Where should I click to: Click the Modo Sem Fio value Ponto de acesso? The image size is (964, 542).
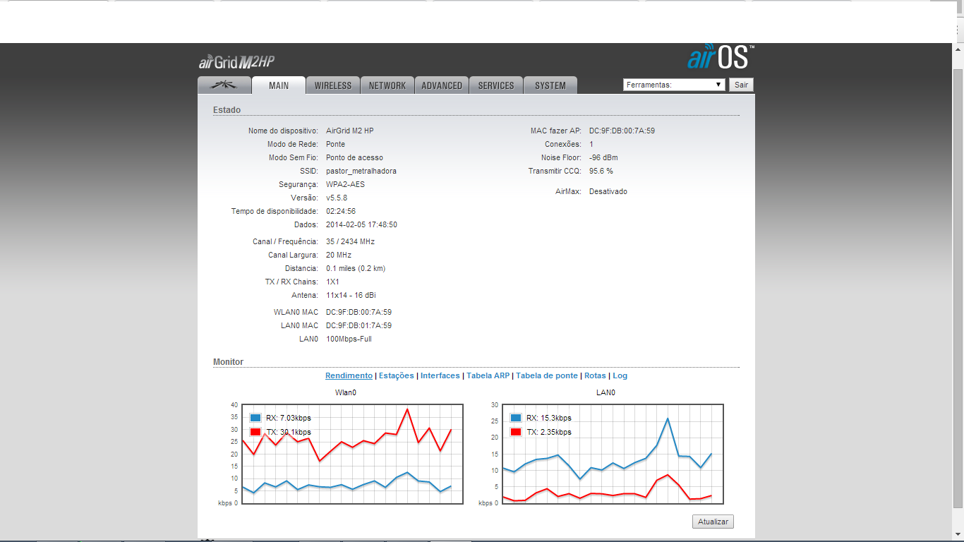coord(354,157)
